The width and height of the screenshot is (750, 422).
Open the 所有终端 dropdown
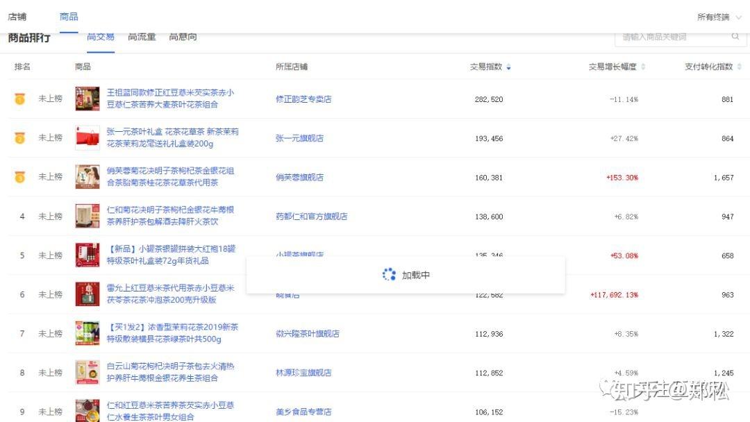pyautogui.click(x=719, y=17)
